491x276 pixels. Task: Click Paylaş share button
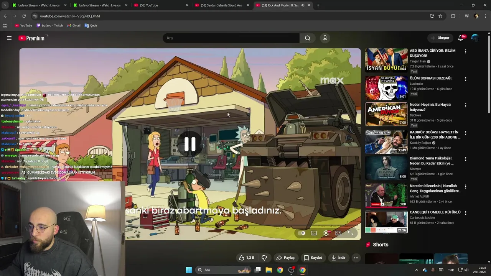285,258
